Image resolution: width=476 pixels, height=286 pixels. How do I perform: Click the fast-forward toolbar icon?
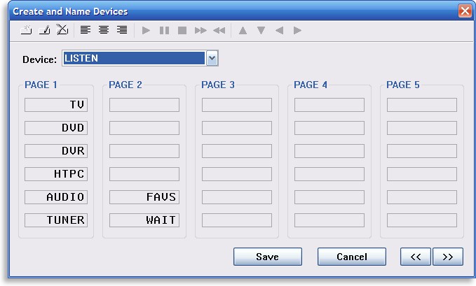tap(200, 30)
